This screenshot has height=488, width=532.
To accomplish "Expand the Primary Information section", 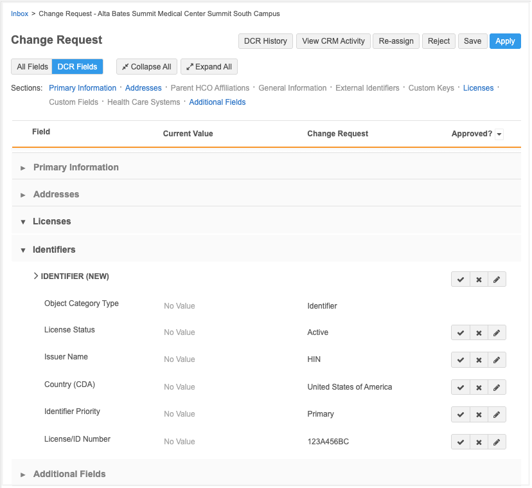I will (22, 168).
